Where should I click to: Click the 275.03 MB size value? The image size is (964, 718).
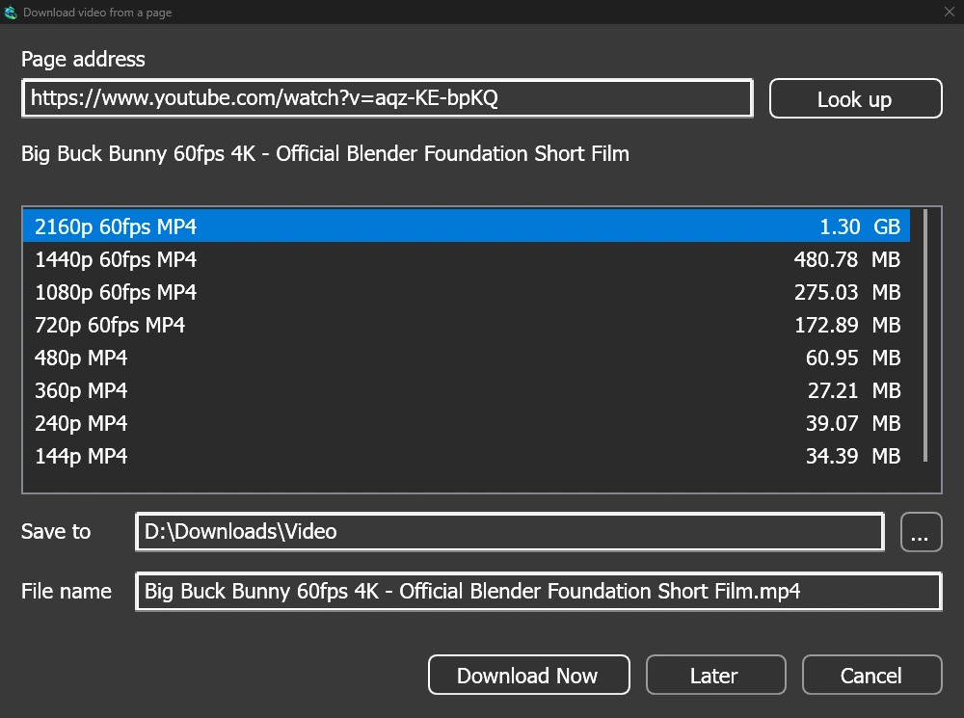(847, 292)
